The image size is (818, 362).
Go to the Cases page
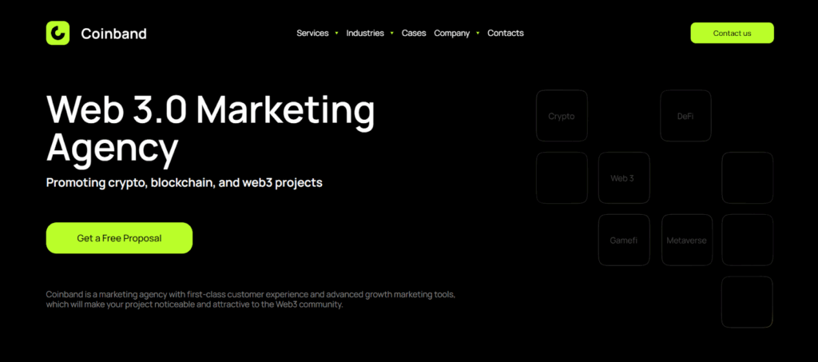[x=414, y=33]
